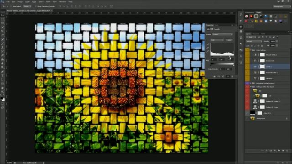
Task: Open the Auto-Select Group dropdown
Action: coord(27,6)
